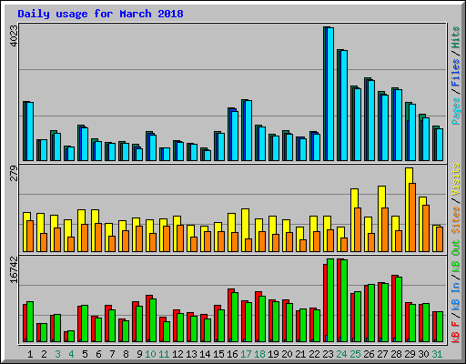This screenshot has height=364, width=466.
Task: Select day 2 on the x-axis
Action: 44,354
